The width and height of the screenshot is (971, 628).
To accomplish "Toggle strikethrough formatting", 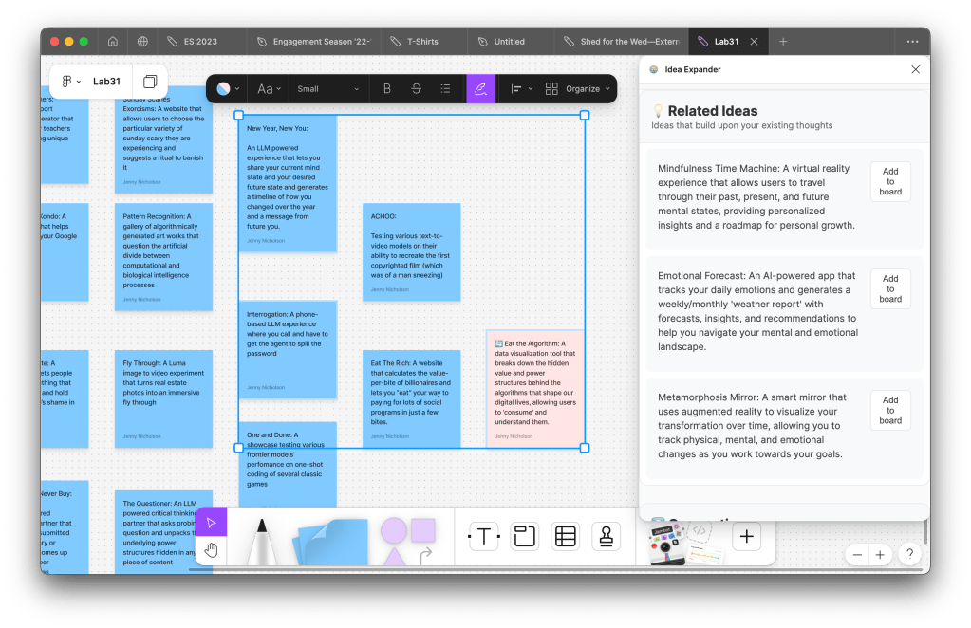I will [x=416, y=89].
